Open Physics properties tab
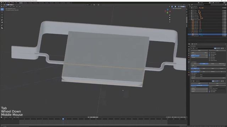The height and width of the screenshot is (127, 227). tap(189, 66)
